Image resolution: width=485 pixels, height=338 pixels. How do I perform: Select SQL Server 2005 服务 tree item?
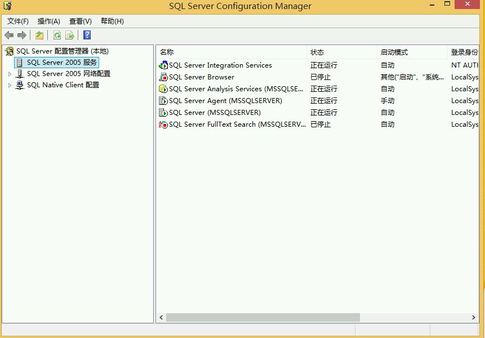point(62,62)
